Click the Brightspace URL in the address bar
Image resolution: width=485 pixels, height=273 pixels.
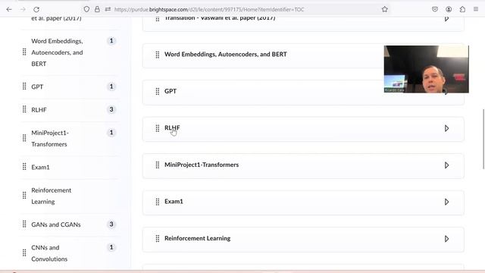[x=209, y=10]
